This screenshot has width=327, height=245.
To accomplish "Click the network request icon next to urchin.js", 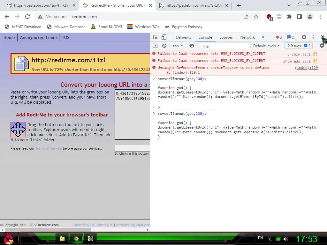I will 315,54.
